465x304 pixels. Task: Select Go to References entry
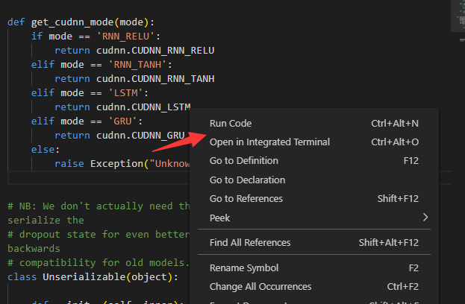point(314,198)
